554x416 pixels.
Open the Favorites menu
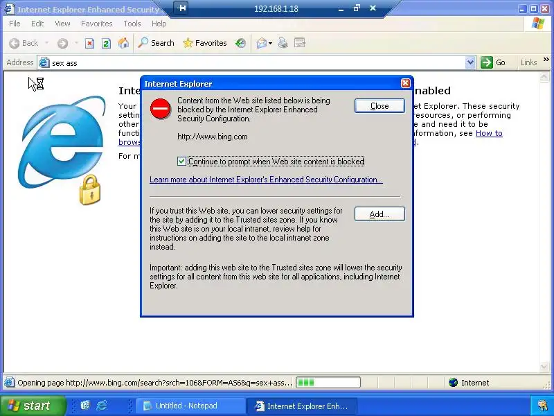[96, 24]
